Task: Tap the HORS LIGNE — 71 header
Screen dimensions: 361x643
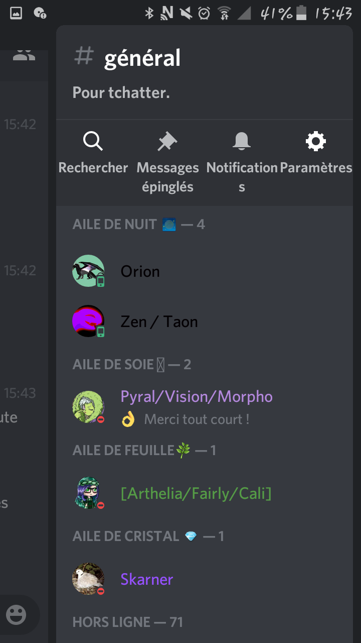Action: pos(128,622)
